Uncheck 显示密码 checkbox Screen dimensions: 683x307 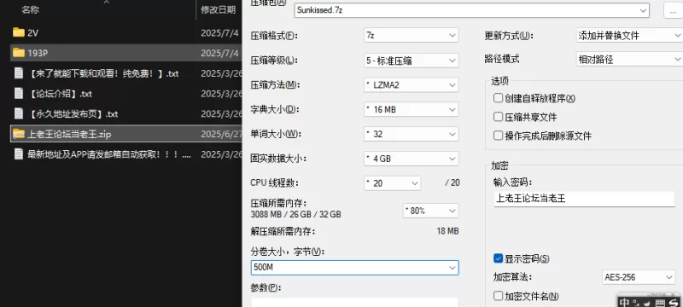(x=498, y=258)
